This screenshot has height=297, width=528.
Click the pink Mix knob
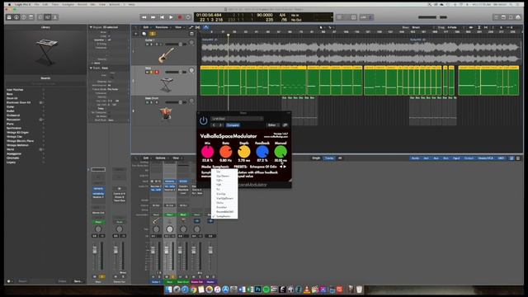(207, 152)
